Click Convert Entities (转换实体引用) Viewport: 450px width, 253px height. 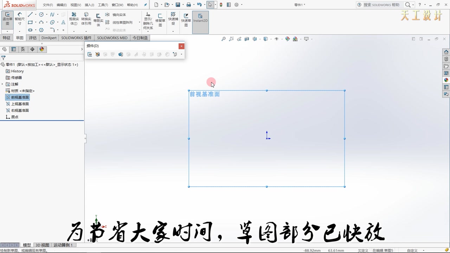tap(86, 19)
